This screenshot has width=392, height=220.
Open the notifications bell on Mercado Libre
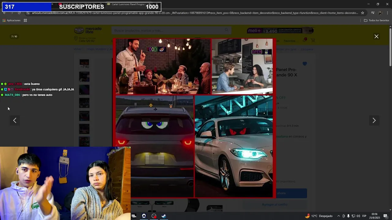[304, 40]
